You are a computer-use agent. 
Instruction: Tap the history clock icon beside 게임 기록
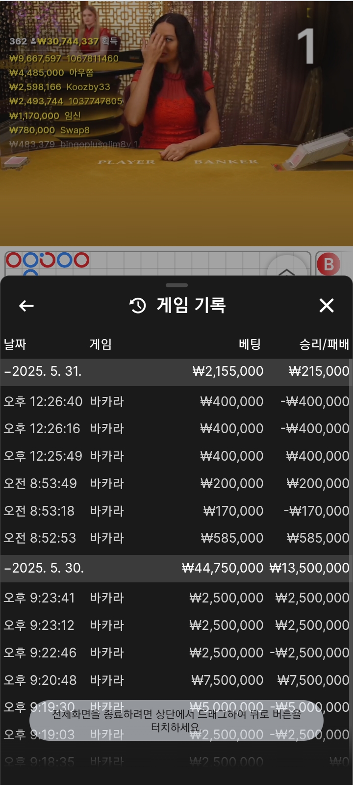click(x=138, y=306)
